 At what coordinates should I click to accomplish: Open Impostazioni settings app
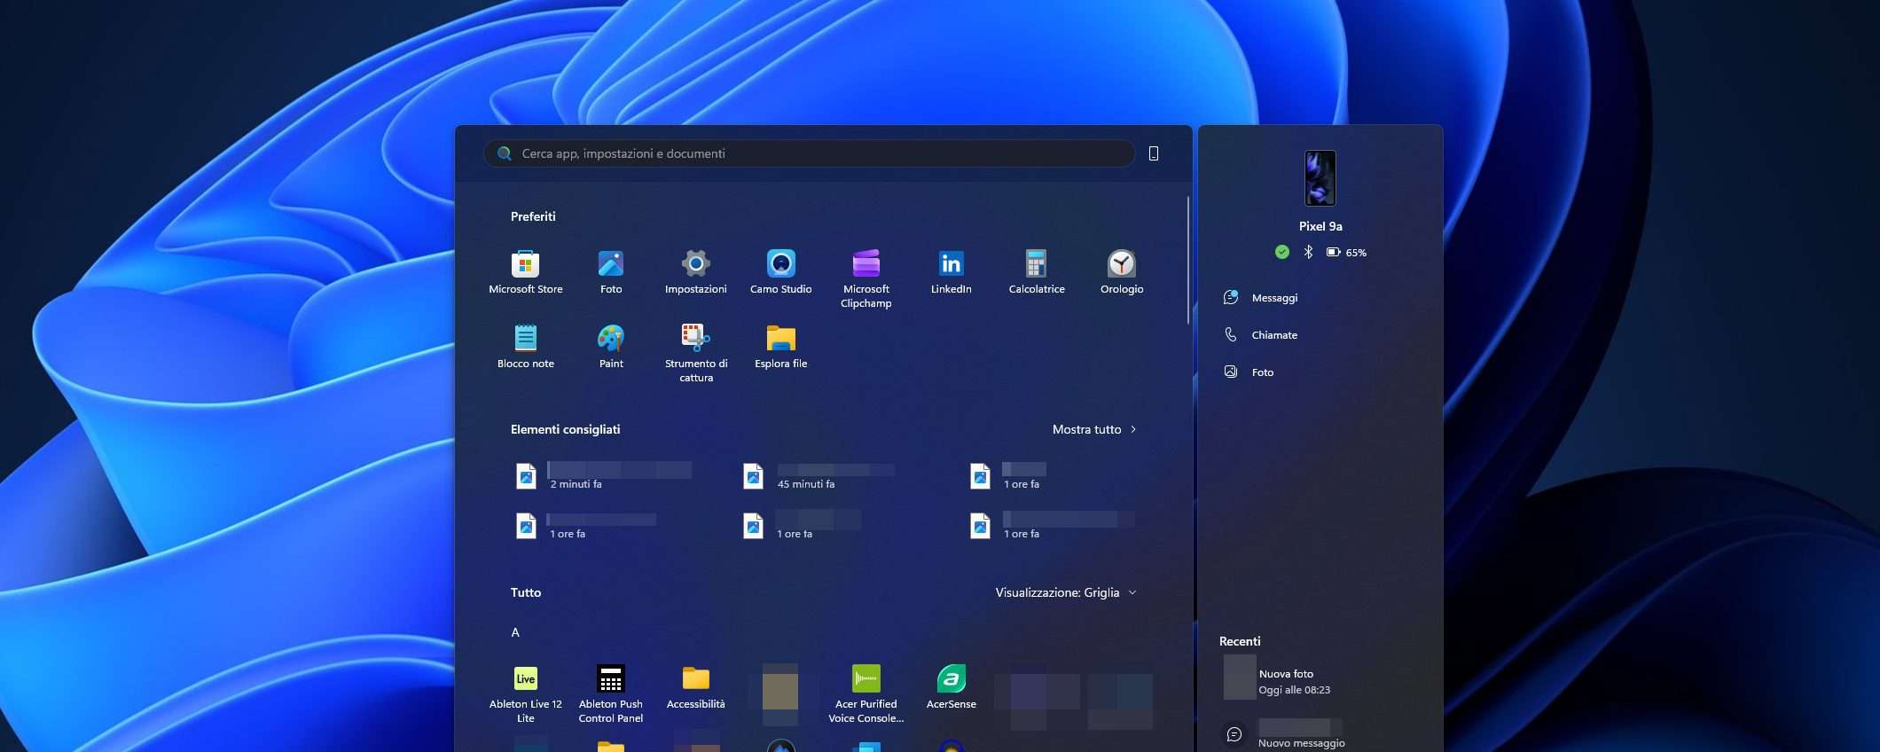pyautogui.click(x=695, y=270)
